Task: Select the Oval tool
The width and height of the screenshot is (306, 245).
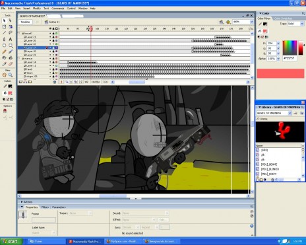Action: 4,46
